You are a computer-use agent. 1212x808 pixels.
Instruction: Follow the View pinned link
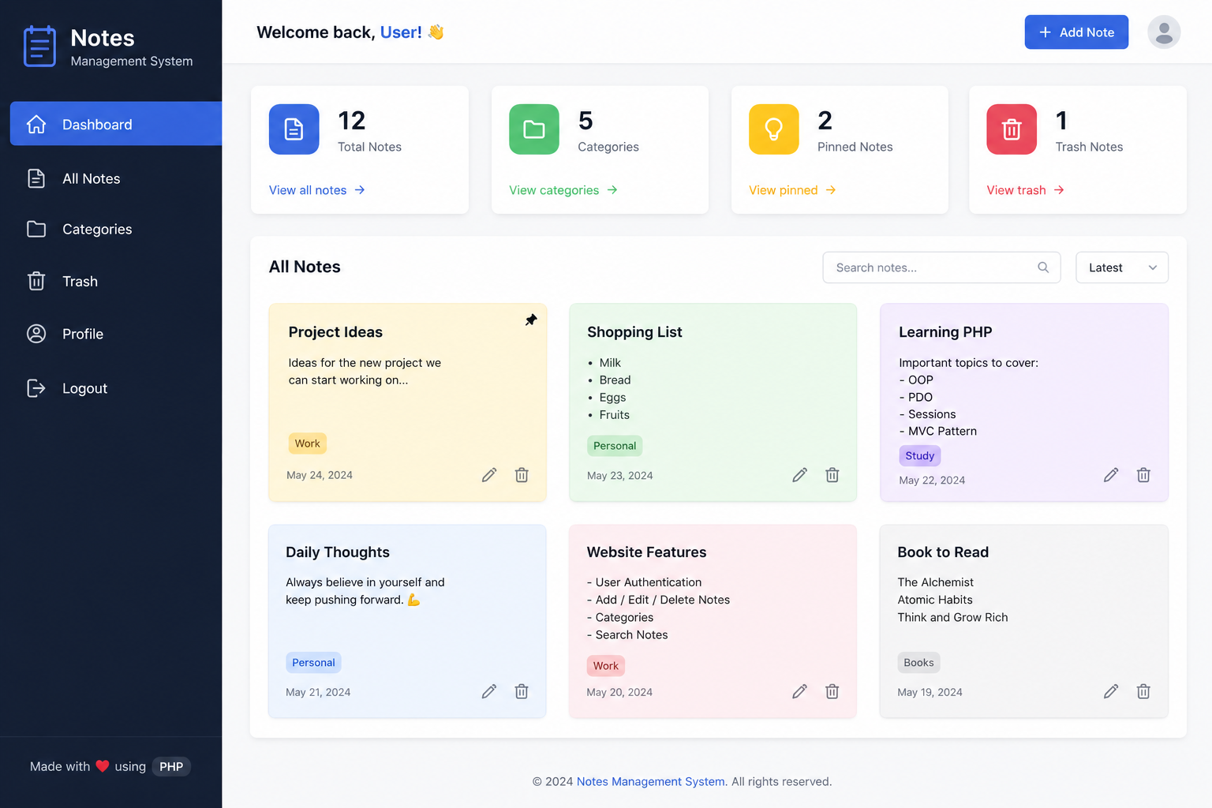pos(793,190)
